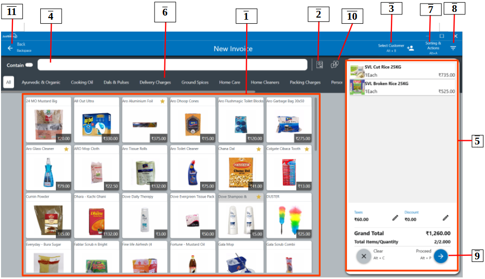Select the Cooking Oil category tab
The image size is (485, 279).
tap(82, 82)
